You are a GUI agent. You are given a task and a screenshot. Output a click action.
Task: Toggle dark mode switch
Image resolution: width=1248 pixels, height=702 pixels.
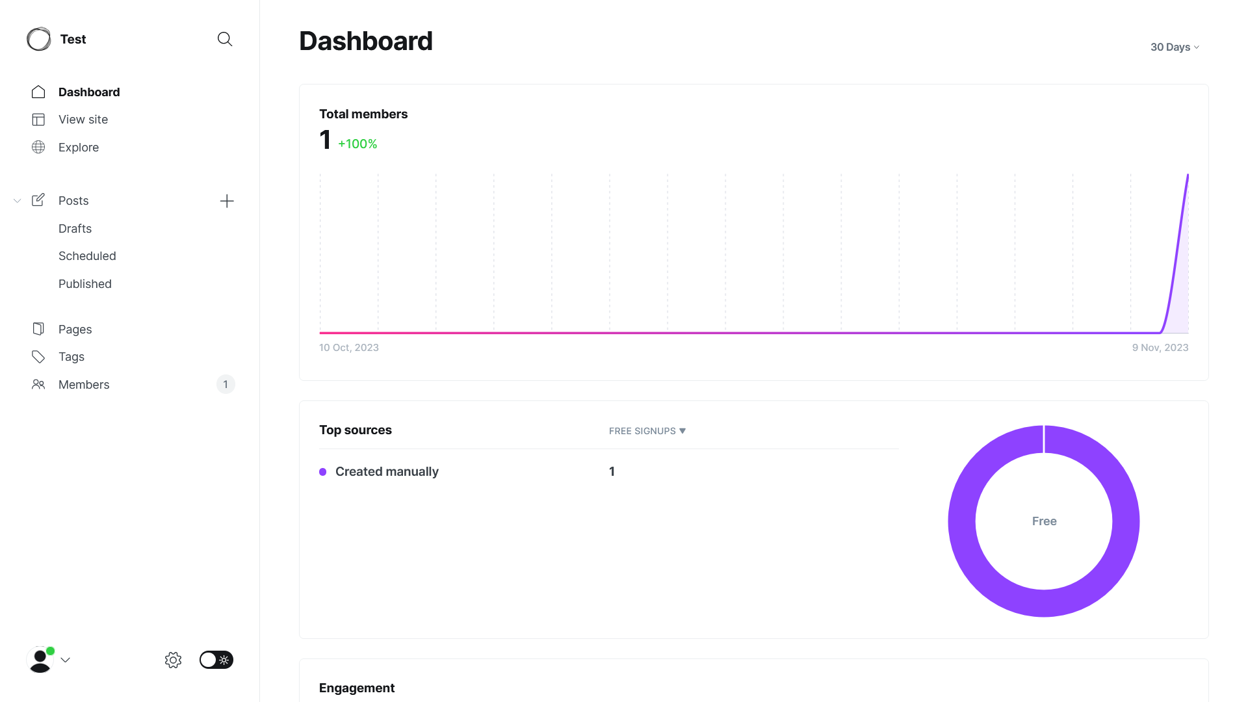click(x=216, y=660)
